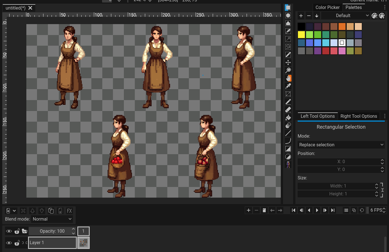Toggle the loop mode button
This screenshot has width=389, height=252.
tap(362, 210)
